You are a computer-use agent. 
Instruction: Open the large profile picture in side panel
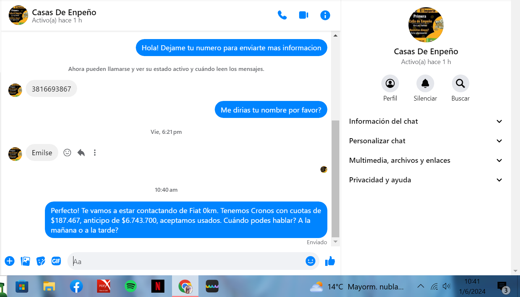pos(426,25)
